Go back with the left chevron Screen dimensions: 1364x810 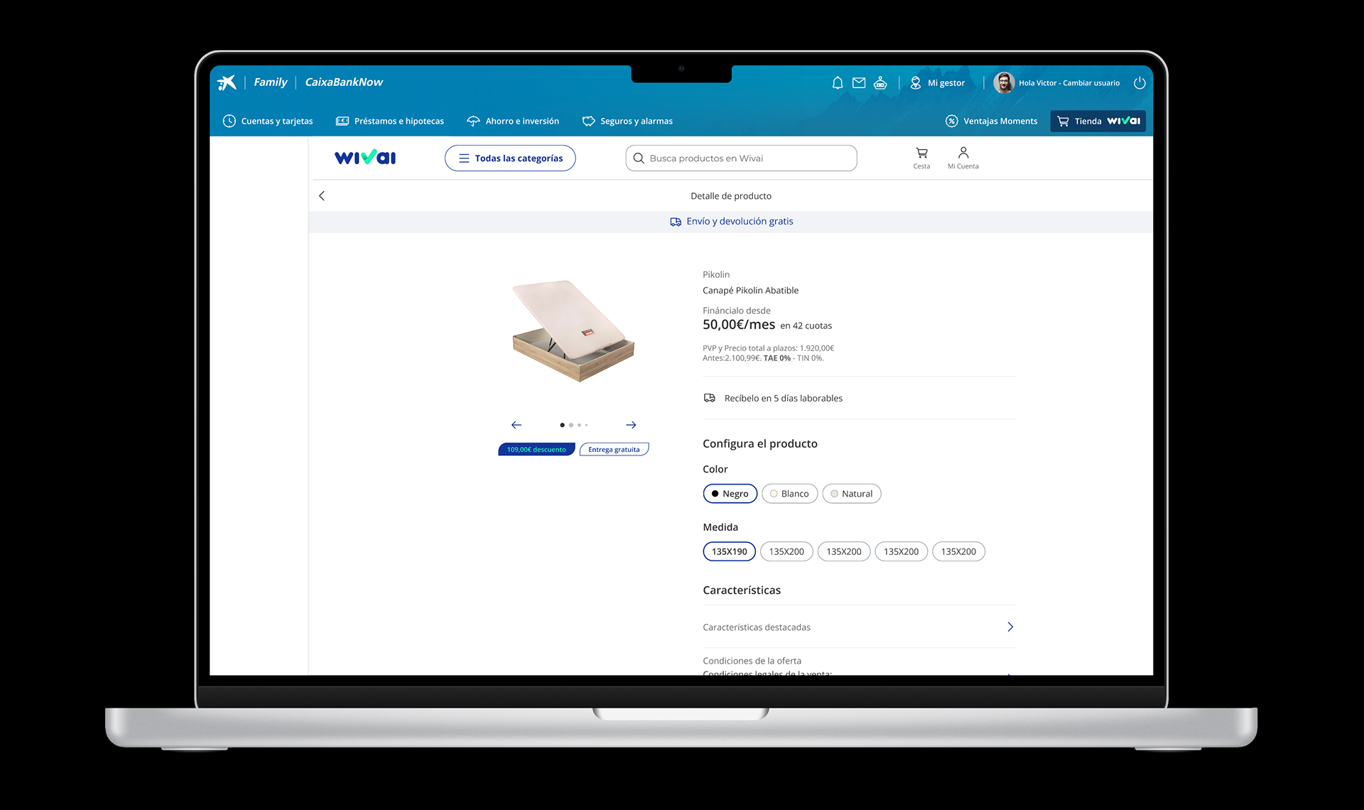click(x=322, y=196)
